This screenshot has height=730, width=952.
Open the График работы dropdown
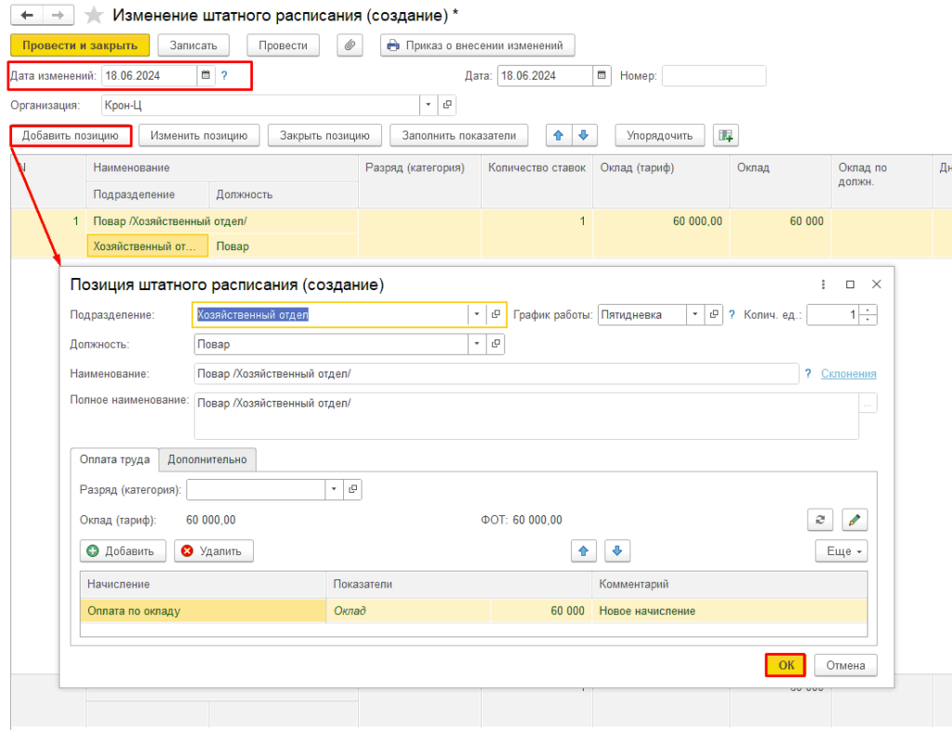695,315
